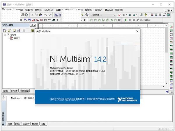Open the 视图(V) menu

click(29, 10)
